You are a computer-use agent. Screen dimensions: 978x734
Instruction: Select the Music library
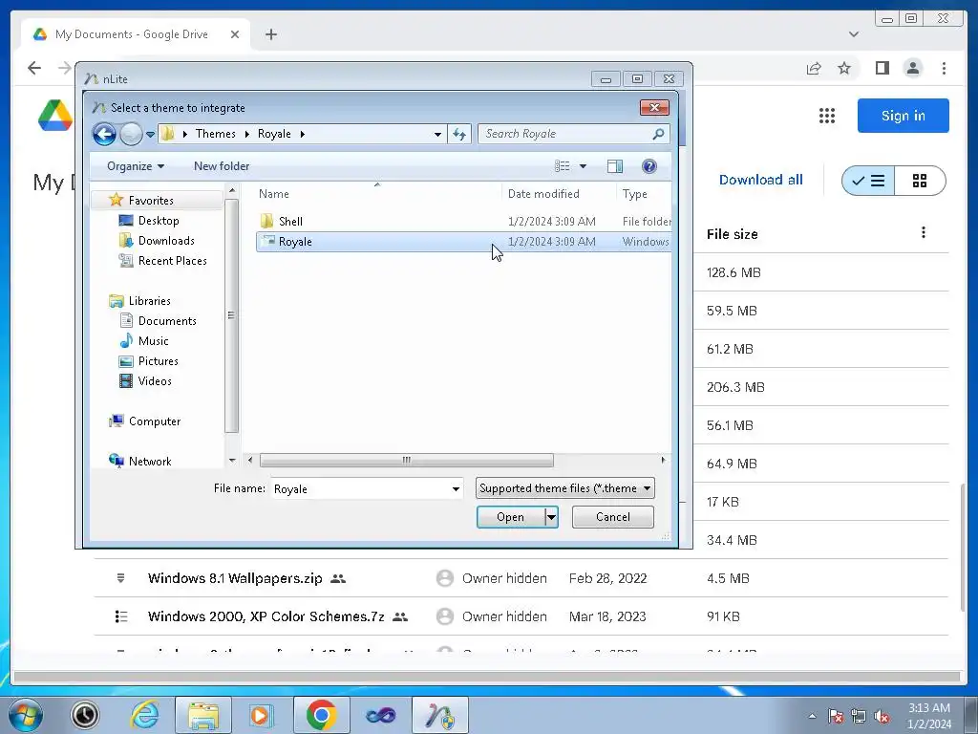pyautogui.click(x=154, y=341)
